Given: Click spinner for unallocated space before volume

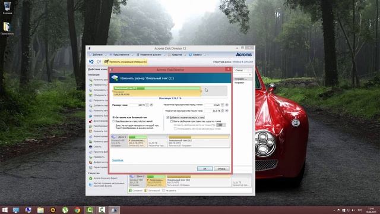Looking at the screenshot, I should click(223, 105).
